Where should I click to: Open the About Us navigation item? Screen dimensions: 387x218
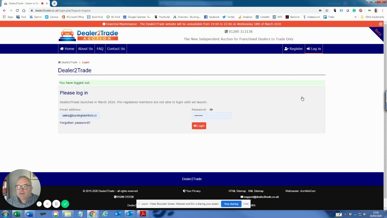pyautogui.click(x=85, y=49)
